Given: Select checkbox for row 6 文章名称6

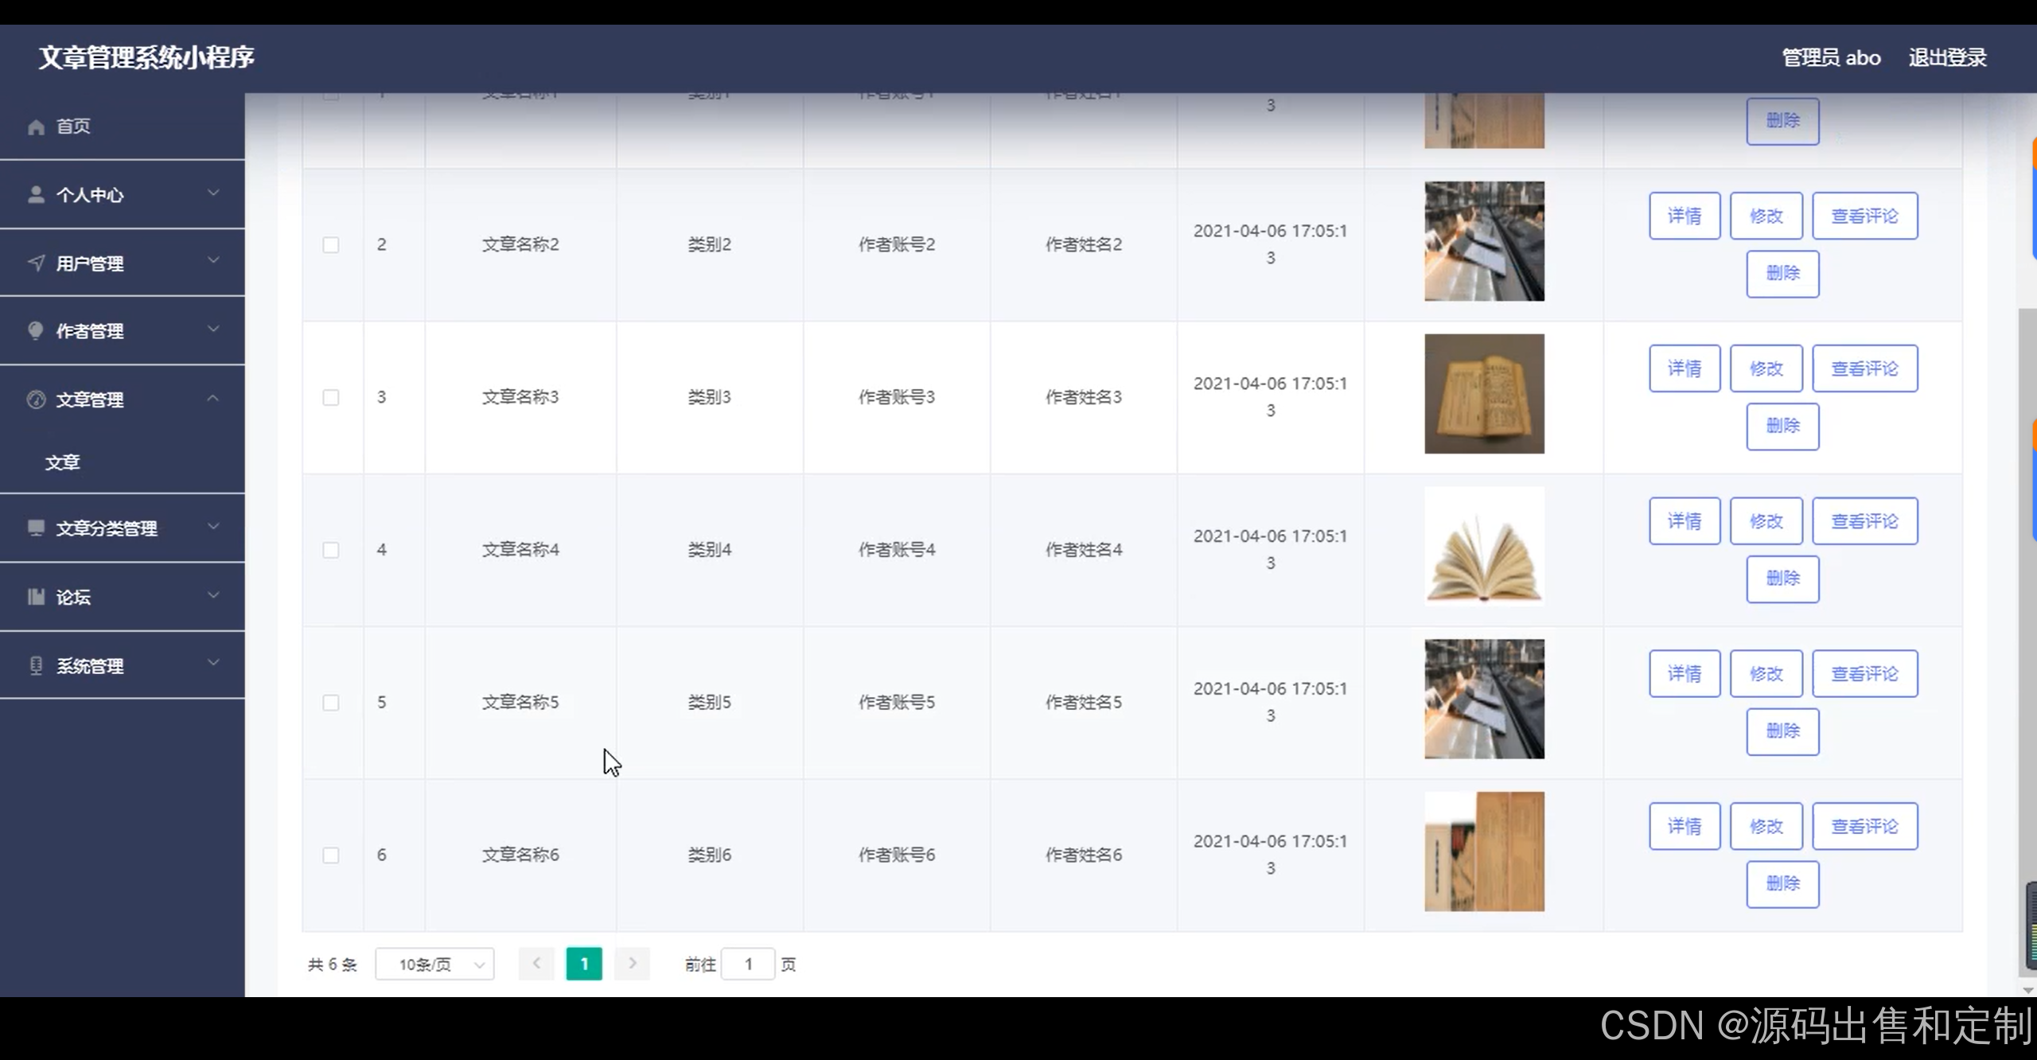Looking at the screenshot, I should coord(331,855).
